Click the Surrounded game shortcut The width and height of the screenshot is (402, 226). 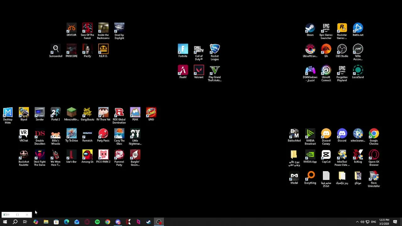[x=56, y=51]
